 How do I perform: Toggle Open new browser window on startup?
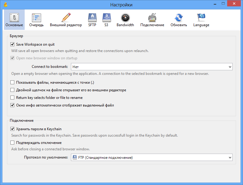(12, 58)
